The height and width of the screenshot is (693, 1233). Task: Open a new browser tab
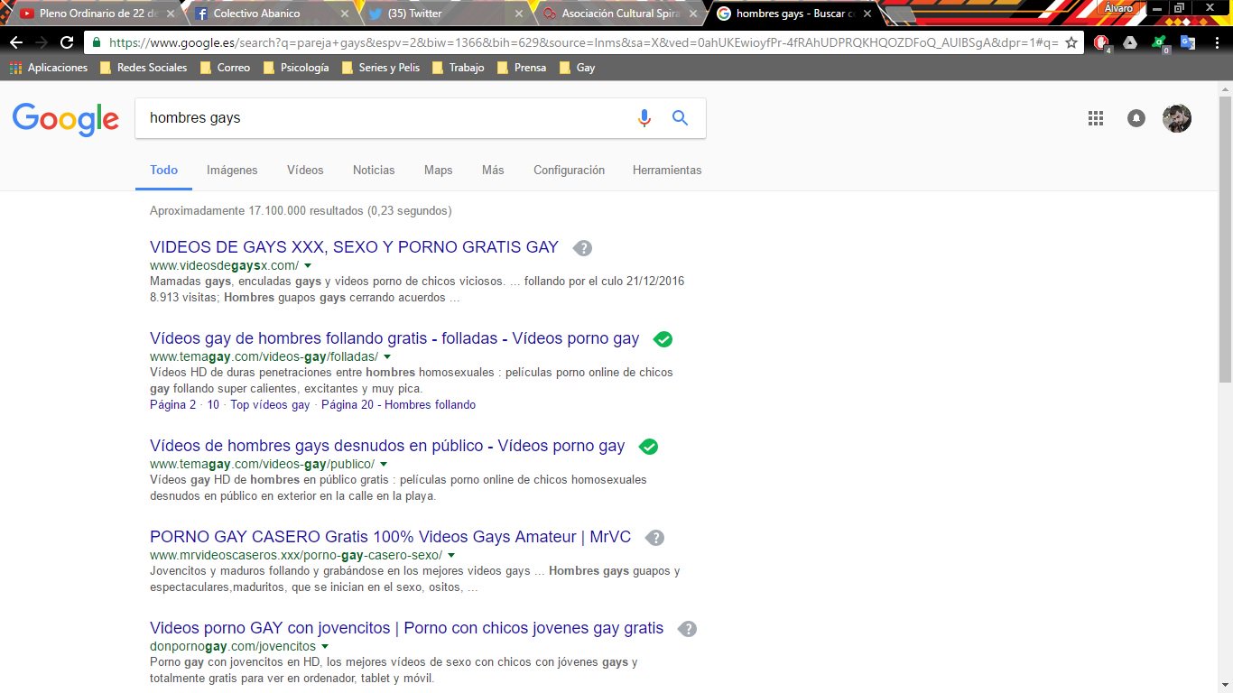pyautogui.click(x=899, y=14)
